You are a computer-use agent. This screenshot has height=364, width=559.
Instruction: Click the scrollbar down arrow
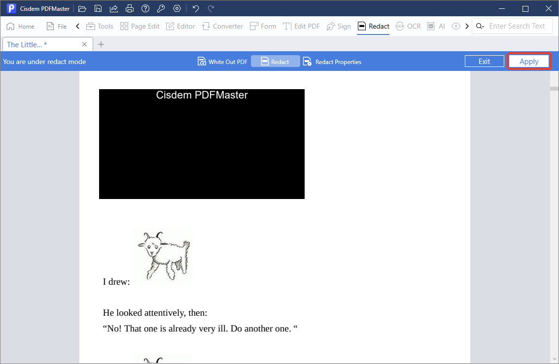pos(554,359)
